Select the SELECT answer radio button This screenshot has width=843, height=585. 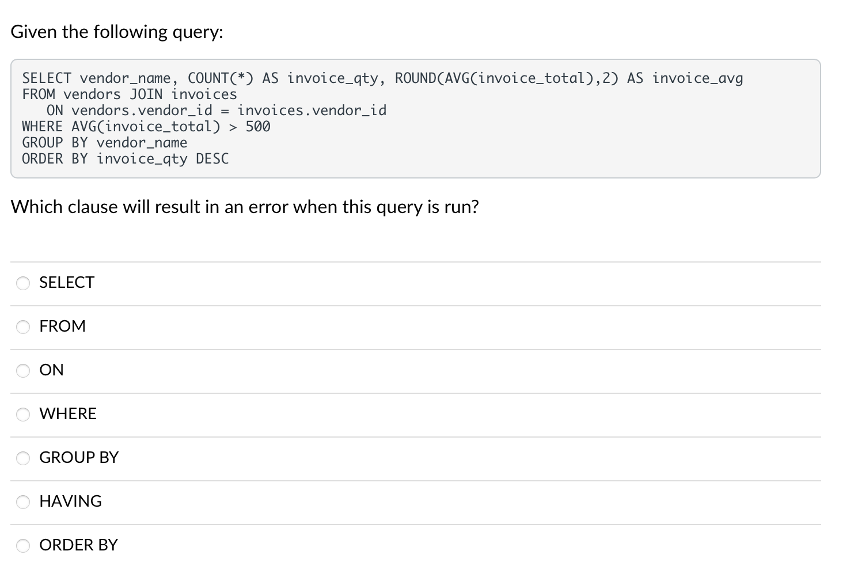point(22,283)
